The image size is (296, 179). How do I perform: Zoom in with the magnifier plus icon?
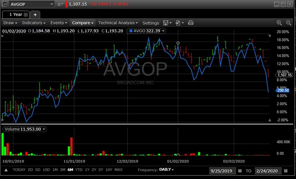pos(279,23)
